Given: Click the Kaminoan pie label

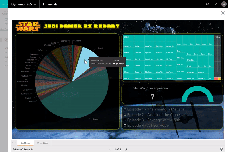Looking at the screenshot, I should tap(25, 94).
